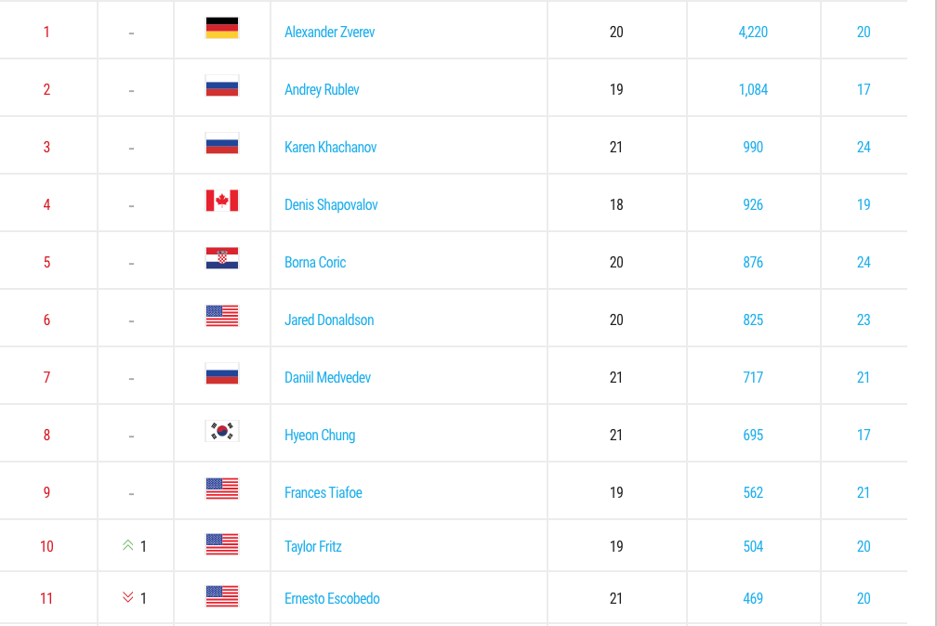Click the Russian flag beside Daniil Medvedev
The image size is (937, 626).
click(x=222, y=374)
